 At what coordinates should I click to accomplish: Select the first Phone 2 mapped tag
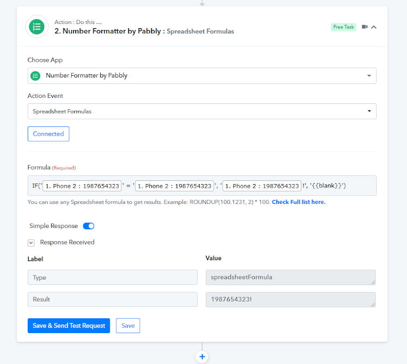click(x=82, y=186)
